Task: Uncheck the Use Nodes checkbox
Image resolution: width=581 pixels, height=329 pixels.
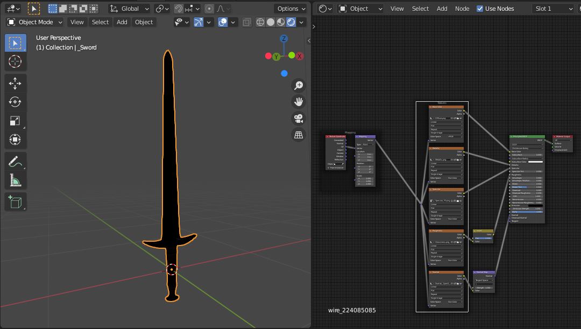Action: click(x=480, y=9)
